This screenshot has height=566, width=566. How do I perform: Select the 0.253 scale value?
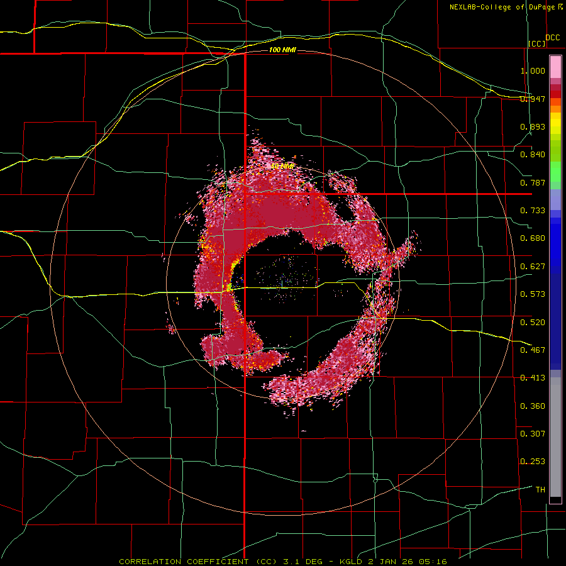click(x=533, y=462)
